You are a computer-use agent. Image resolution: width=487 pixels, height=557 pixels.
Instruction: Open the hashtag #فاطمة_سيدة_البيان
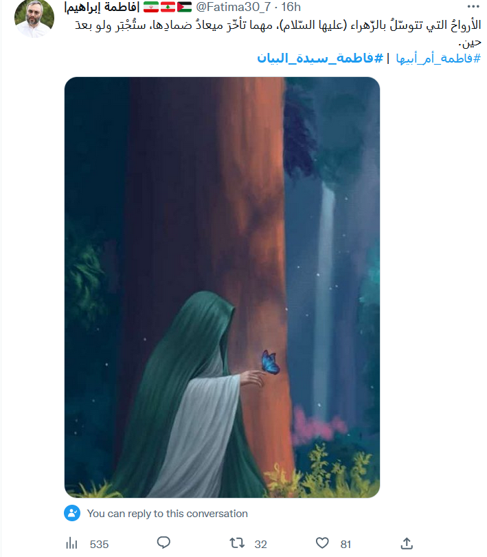click(320, 58)
